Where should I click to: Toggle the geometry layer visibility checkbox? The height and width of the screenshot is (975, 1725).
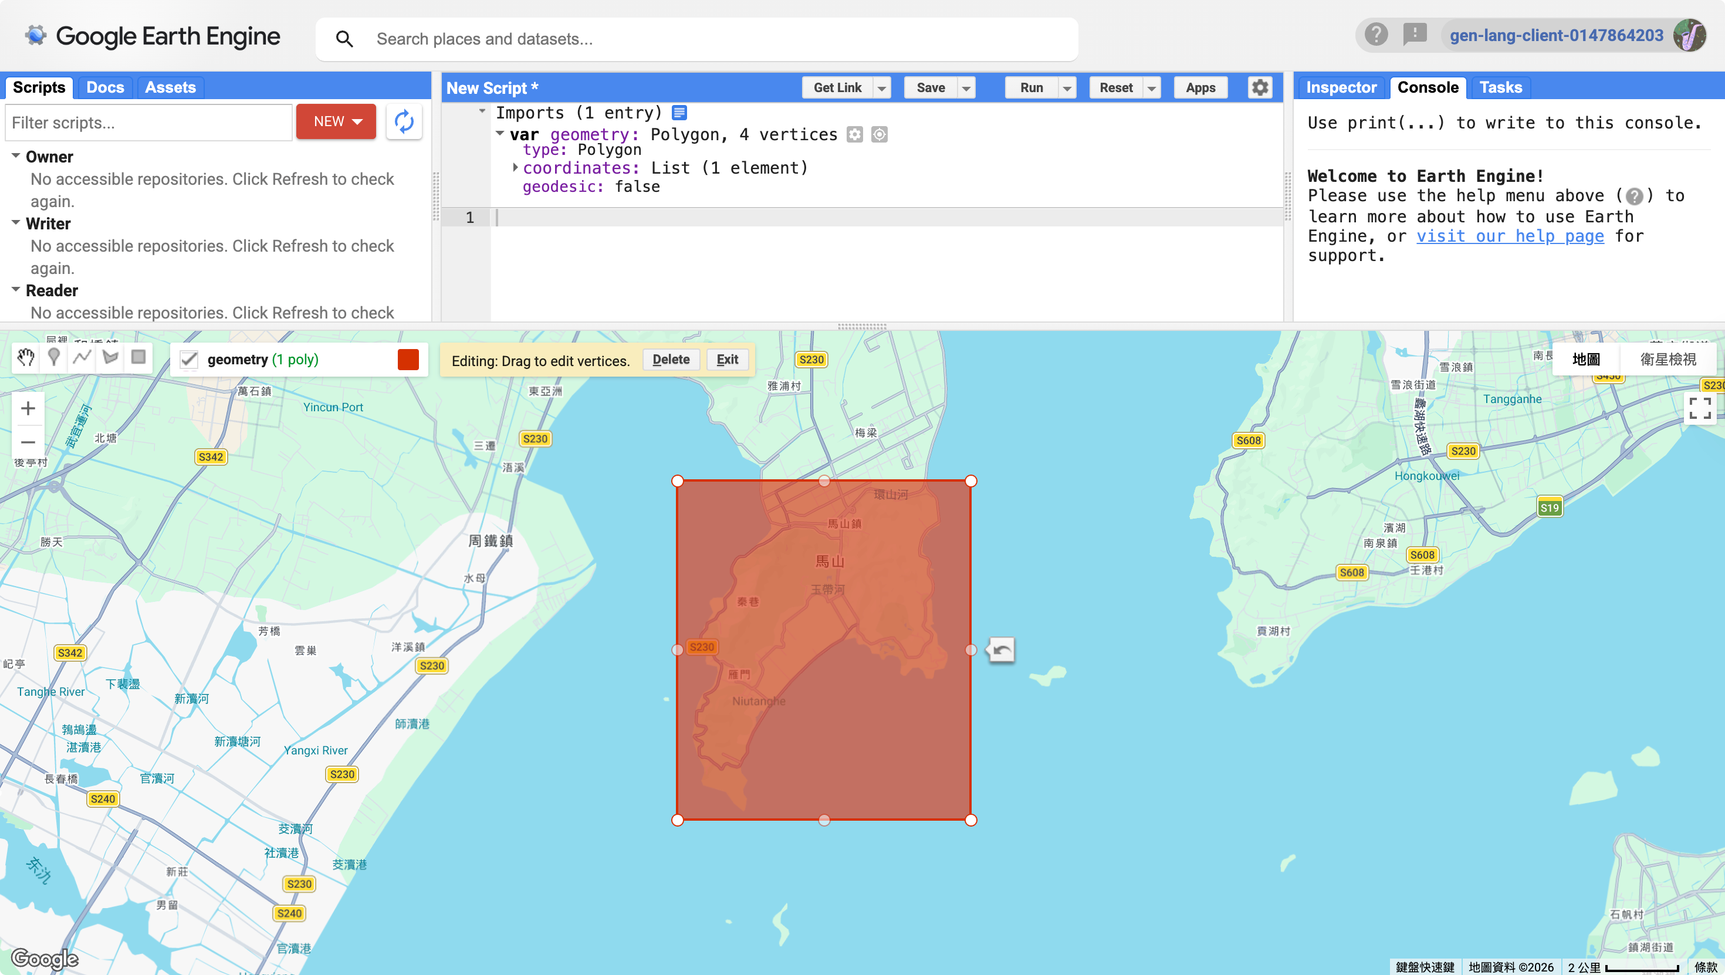(x=189, y=360)
